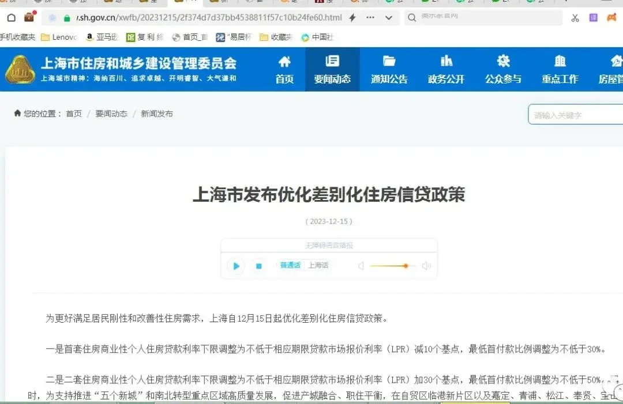This screenshot has height=404, width=623.
Task: Click the loud volume speaker icon
Action: [x=426, y=266]
